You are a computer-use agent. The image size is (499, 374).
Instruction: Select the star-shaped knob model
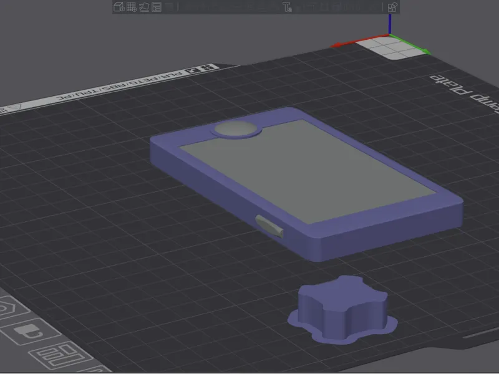tap(342, 309)
